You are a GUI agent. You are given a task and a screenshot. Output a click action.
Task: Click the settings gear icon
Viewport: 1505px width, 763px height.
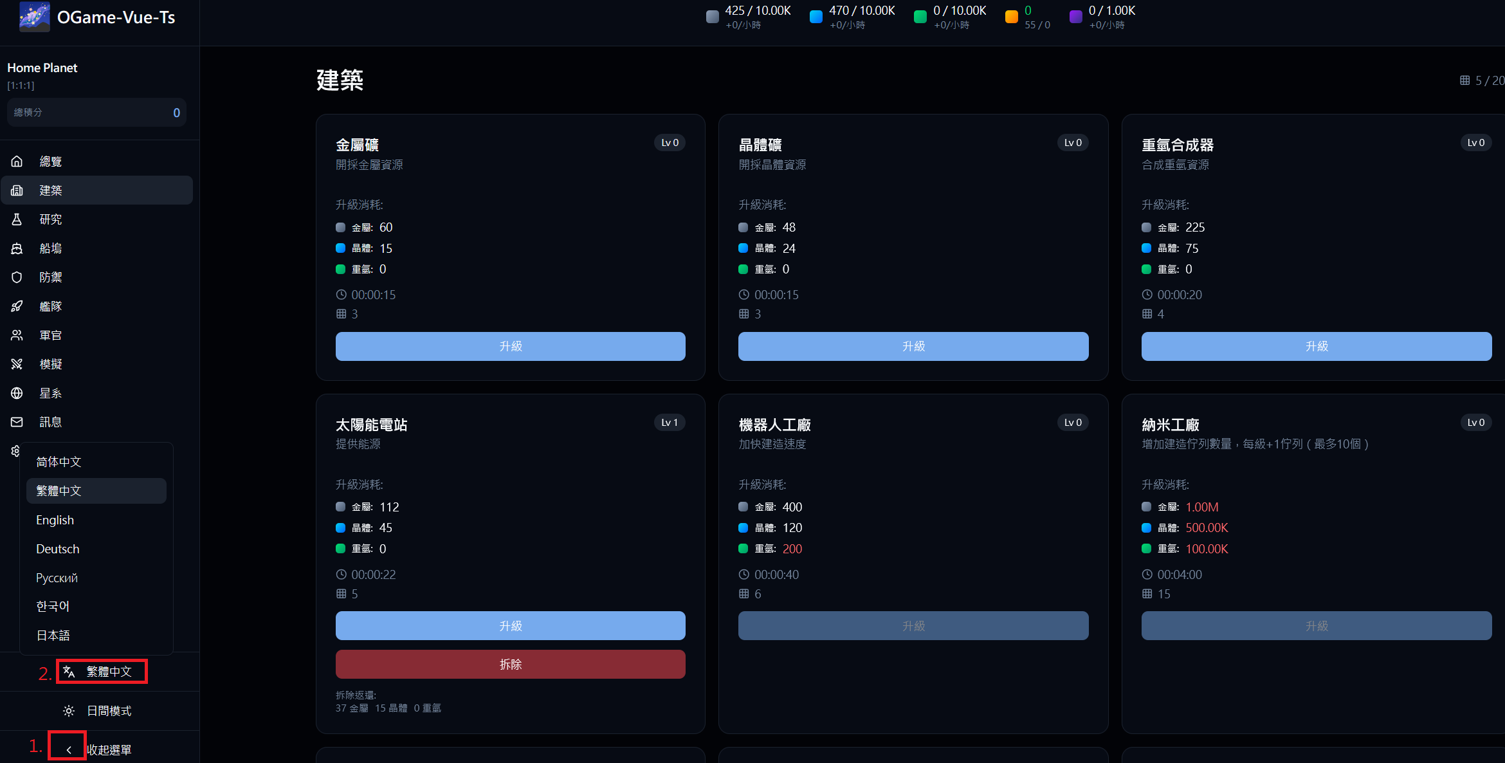(x=16, y=451)
